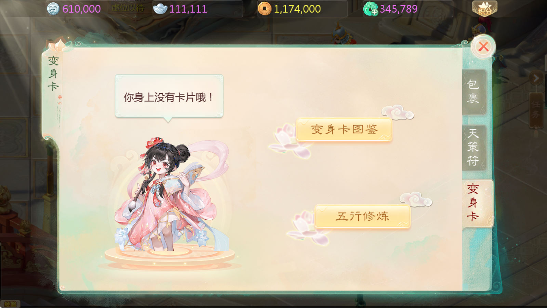547x308 pixels.
Task: Open the 任务 quest tab
Action: [536, 110]
